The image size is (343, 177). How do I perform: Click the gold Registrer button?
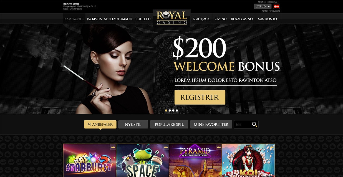[200, 97]
